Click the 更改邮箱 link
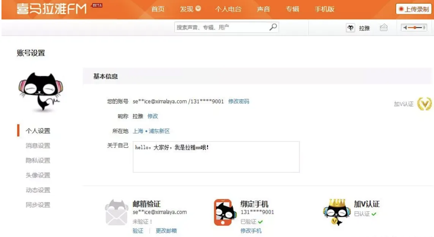 pos(166,231)
